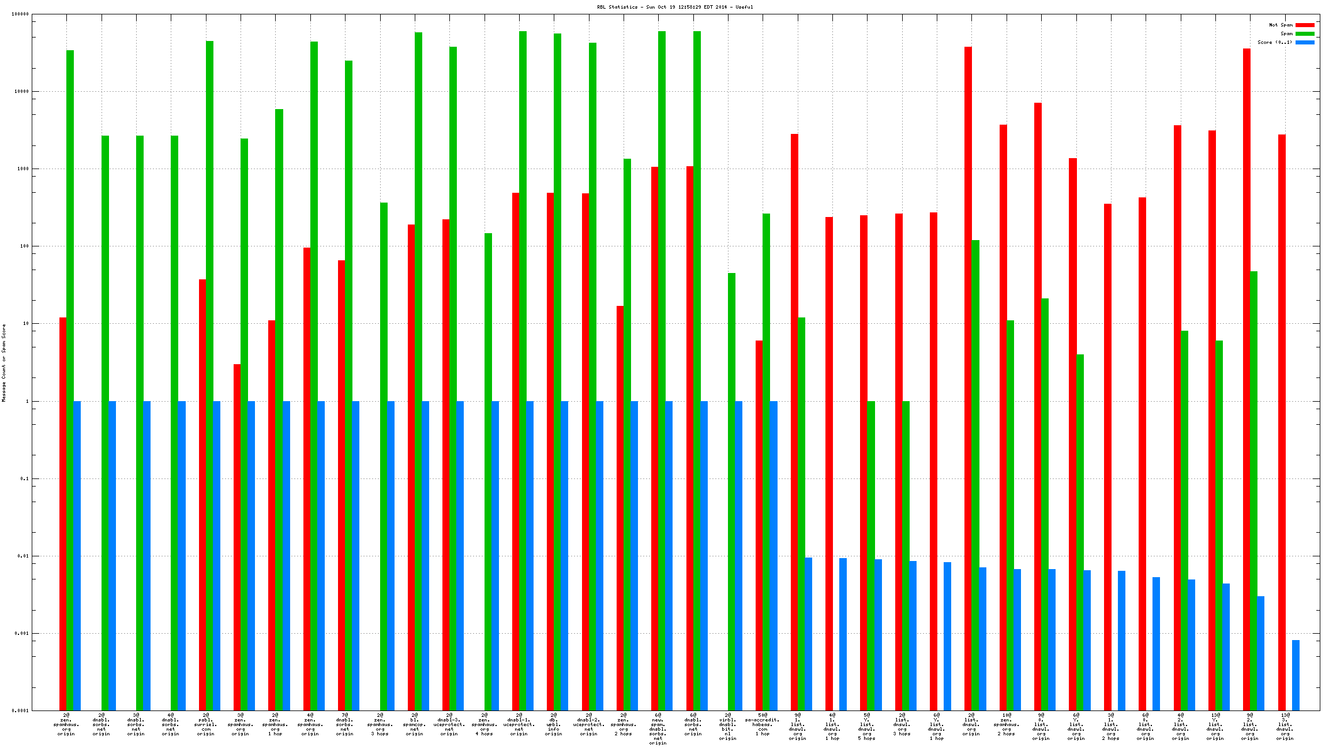Click the Message Count or Spam Score axis label
1329x748 pixels.
point(3,362)
